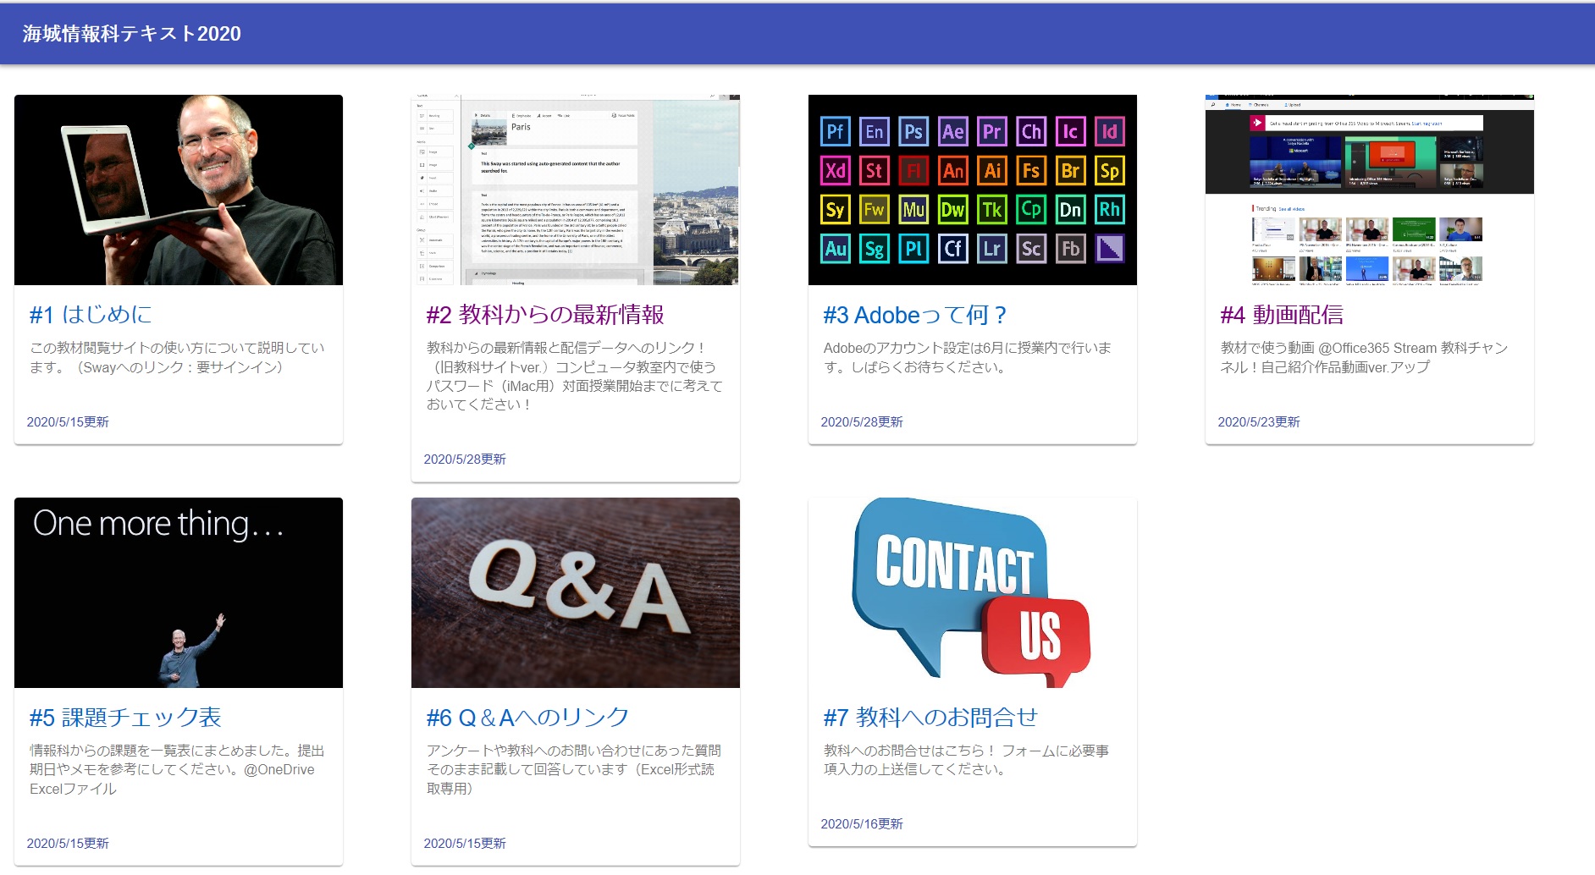This screenshot has height=875, width=1595.
Task: Click the Ic InCopy icon in Adobe image
Action: 1071,131
